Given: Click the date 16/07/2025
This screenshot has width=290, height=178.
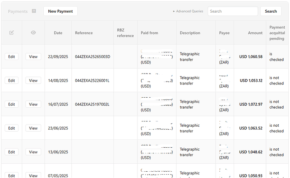Looking at the screenshot, I should tap(58, 104).
